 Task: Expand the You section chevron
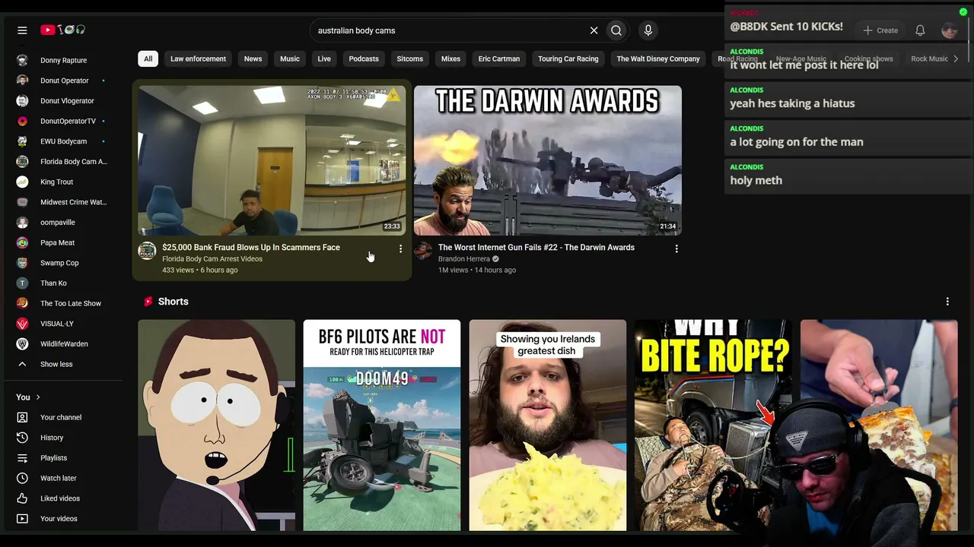(x=38, y=397)
